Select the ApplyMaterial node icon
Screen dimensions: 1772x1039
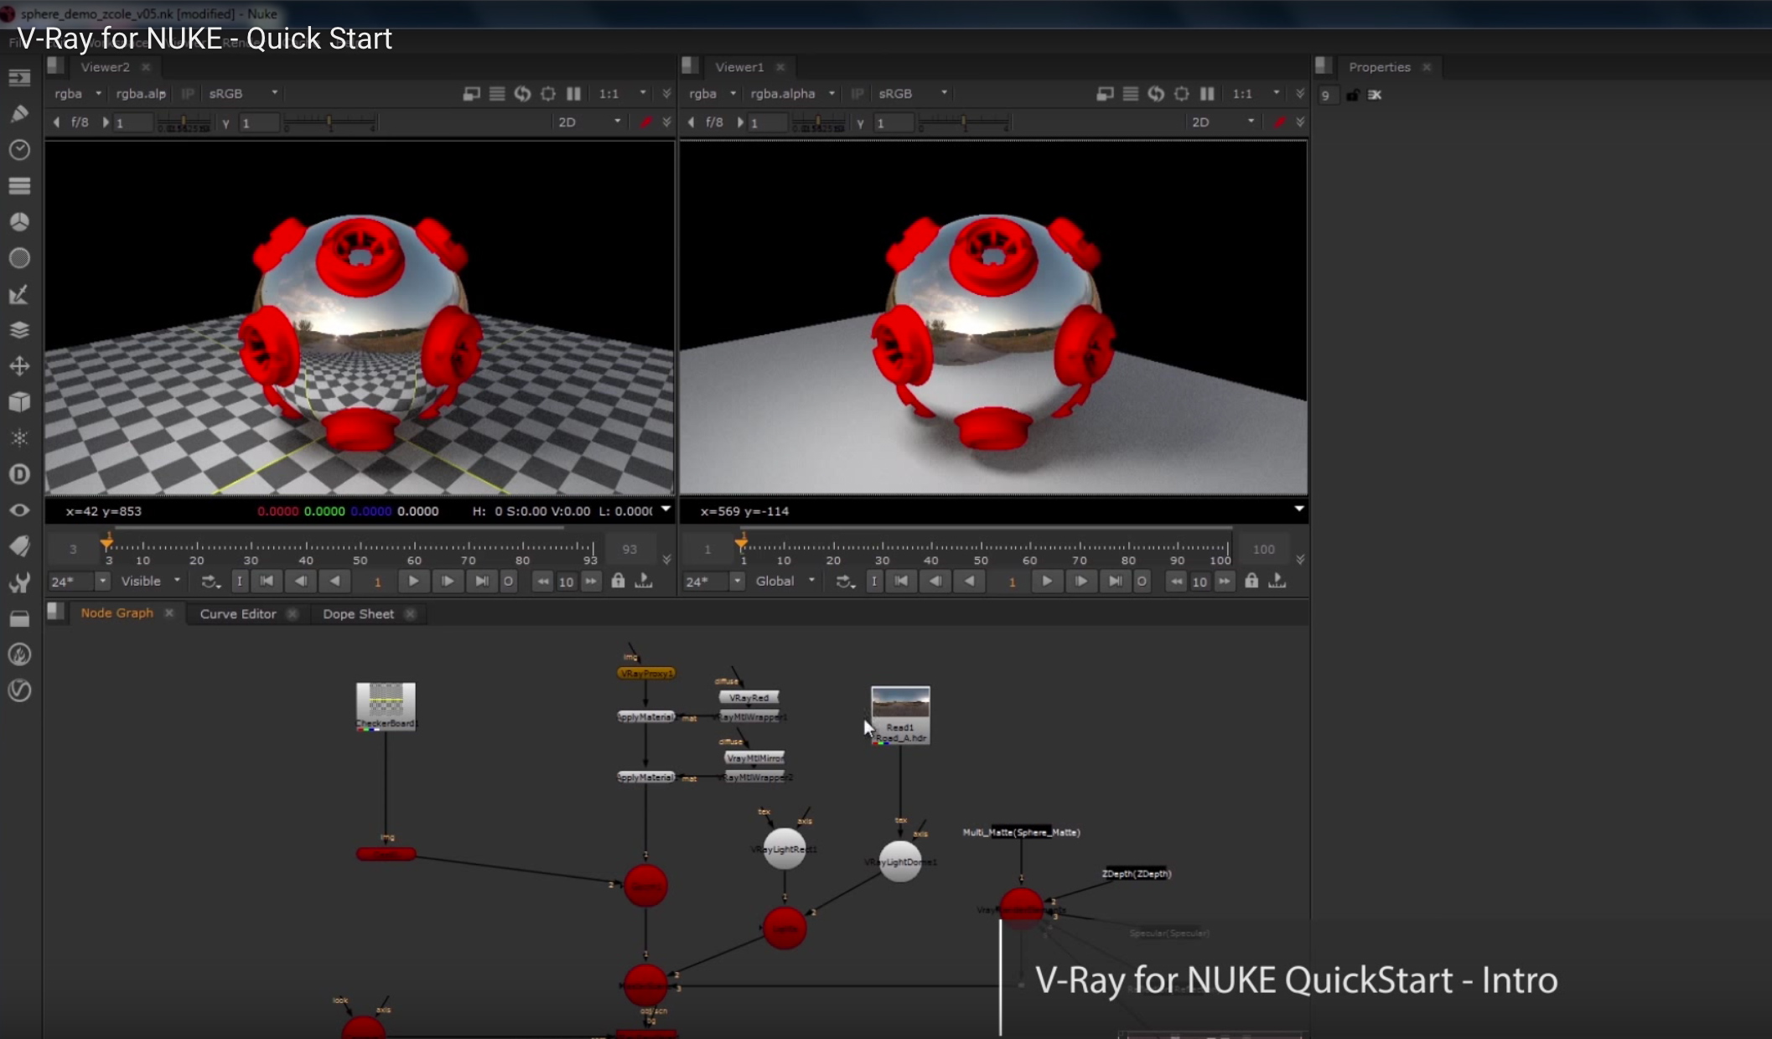pyautogui.click(x=645, y=716)
